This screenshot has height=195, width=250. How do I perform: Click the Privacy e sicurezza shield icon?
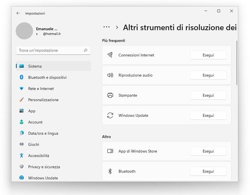coord(22,167)
